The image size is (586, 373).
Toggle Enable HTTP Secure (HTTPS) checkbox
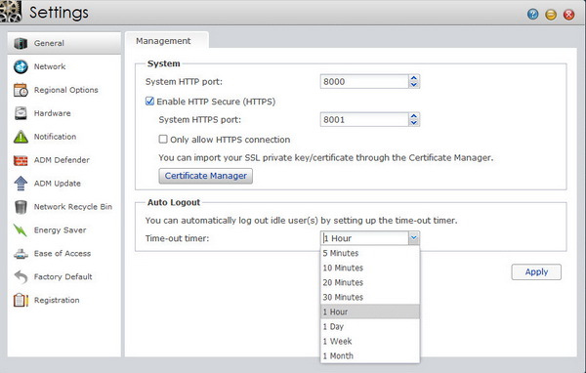point(149,102)
